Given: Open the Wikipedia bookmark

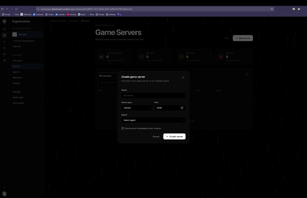Looking at the screenshot, I should click(x=26, y=14).
